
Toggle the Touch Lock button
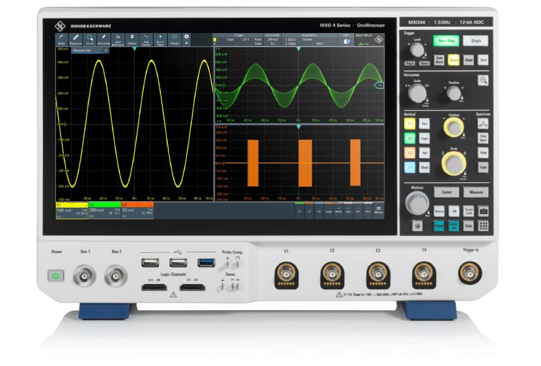(x=469, y=211)
